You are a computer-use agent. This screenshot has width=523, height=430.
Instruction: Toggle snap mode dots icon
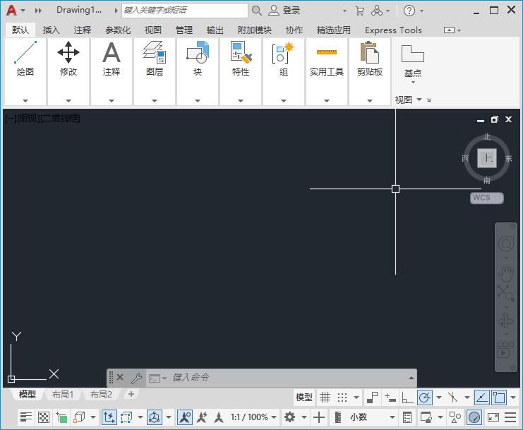click(x=342, y=398)
